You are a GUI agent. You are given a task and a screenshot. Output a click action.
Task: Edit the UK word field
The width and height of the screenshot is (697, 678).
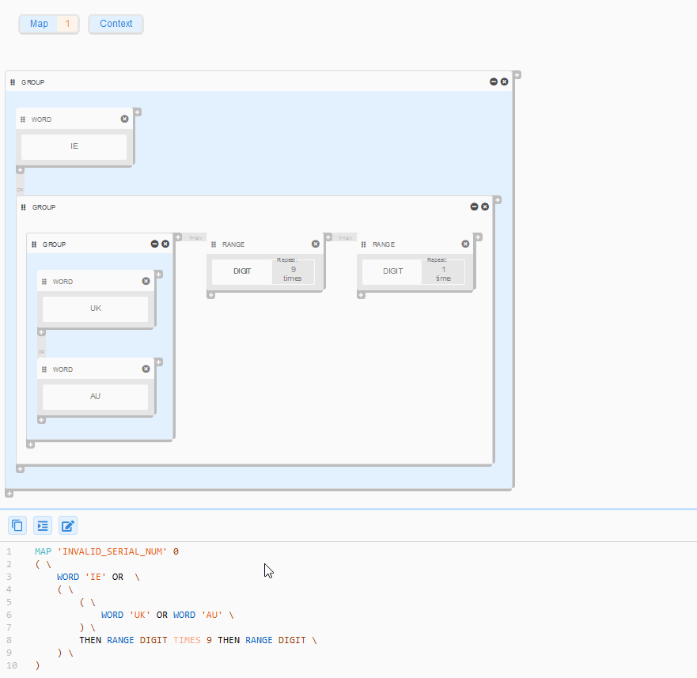pos(95,309)
